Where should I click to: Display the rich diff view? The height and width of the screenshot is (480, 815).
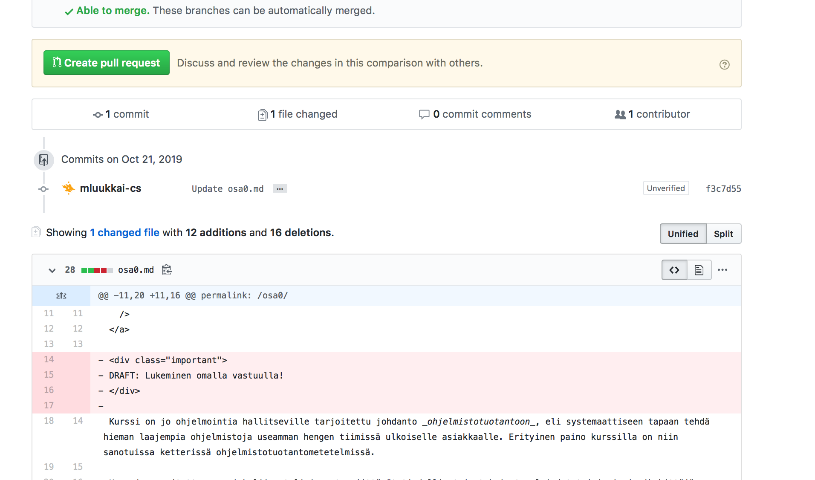point(699,270)
